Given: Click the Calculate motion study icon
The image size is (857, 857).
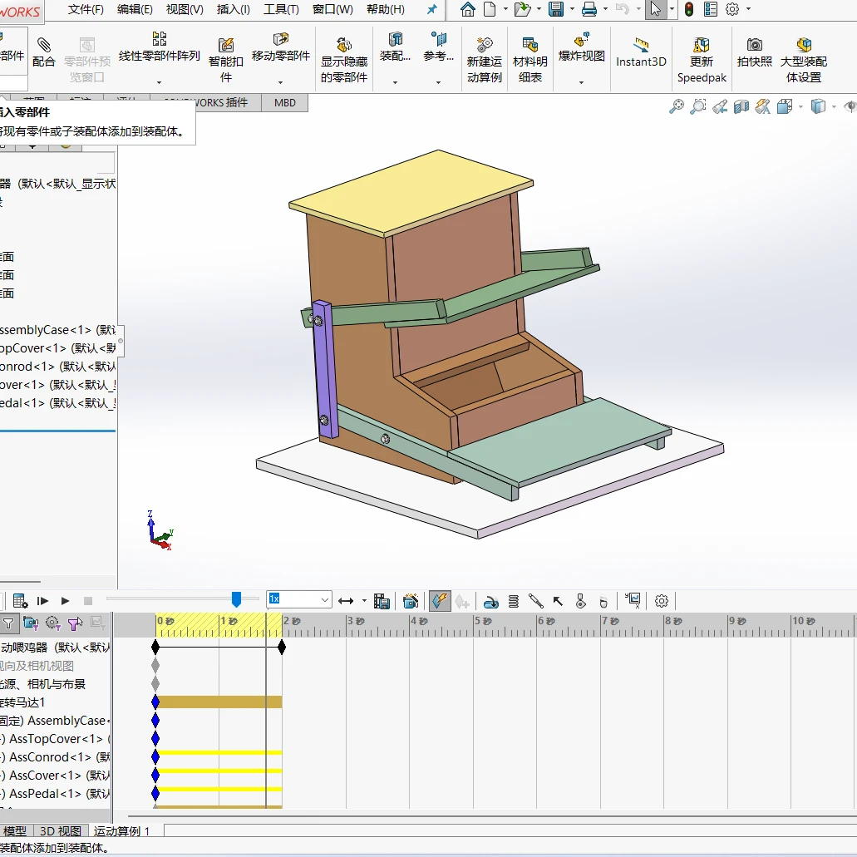Looking at the screenshot, I should (20, 601).
